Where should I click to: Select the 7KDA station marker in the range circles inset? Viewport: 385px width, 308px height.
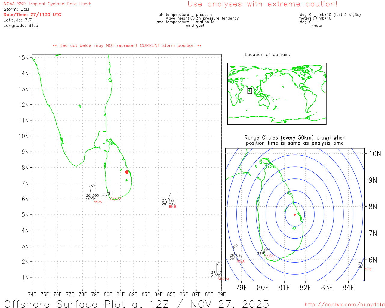pos(235,257)
